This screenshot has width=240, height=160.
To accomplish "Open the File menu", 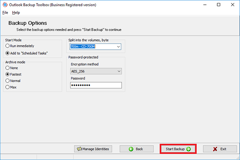I will pos(5,13).
